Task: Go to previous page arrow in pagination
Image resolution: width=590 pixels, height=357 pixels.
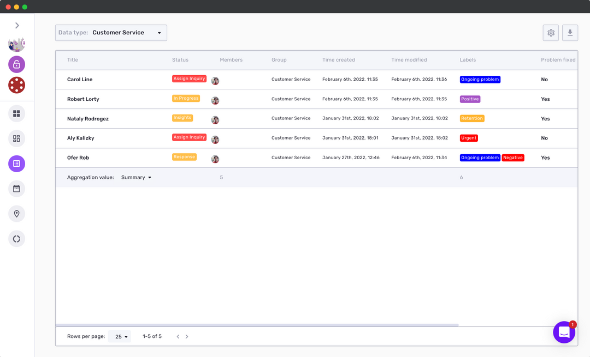Action: click(178, 337)
